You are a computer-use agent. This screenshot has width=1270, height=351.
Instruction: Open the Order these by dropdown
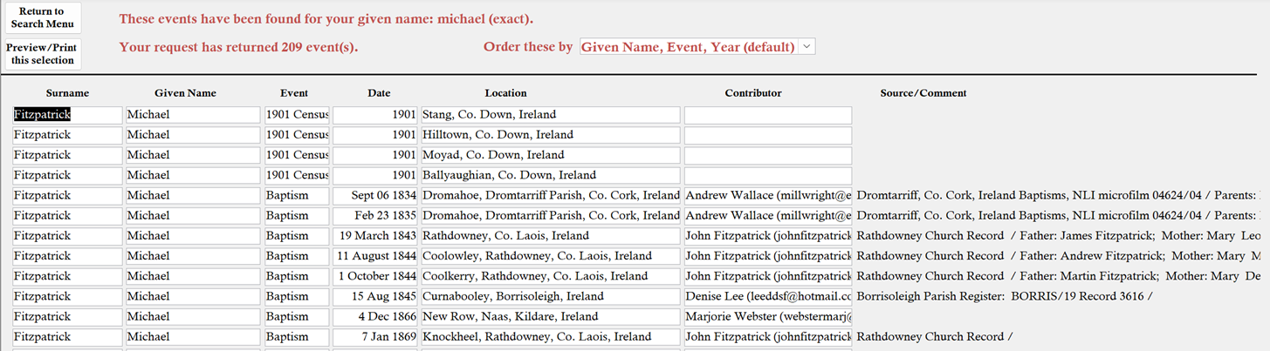[697, 47]
